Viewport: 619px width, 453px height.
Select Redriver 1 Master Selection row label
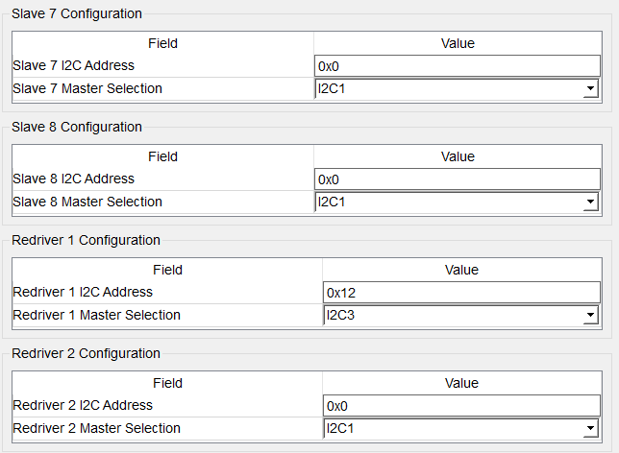96,315
